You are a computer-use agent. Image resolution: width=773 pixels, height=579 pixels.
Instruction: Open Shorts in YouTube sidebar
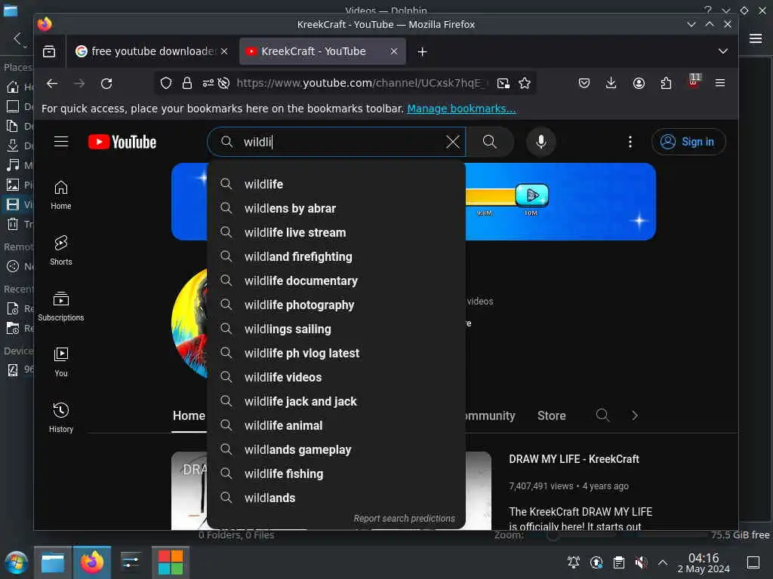[60, 250]
